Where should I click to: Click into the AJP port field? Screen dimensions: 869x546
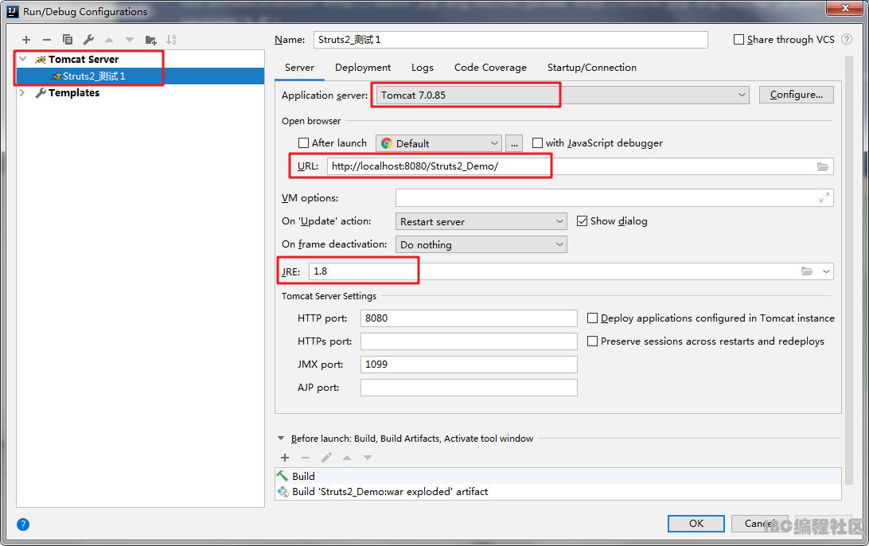469,388
